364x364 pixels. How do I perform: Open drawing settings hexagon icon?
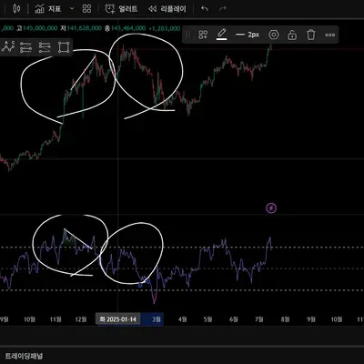coord(274,35)
